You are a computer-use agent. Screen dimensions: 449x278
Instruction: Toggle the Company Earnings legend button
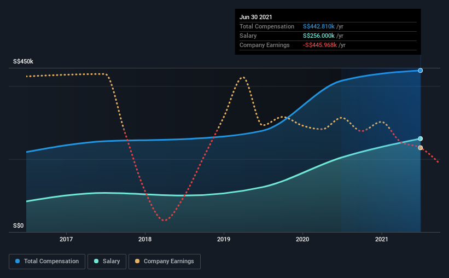[x=165, y=262]
